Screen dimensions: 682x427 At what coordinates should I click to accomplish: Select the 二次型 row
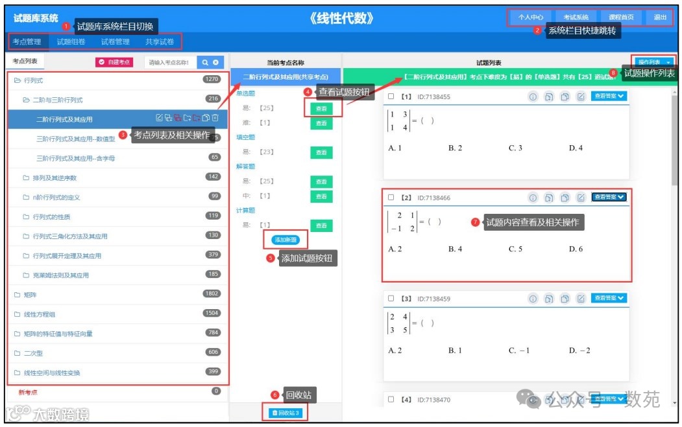pos(118,353)
